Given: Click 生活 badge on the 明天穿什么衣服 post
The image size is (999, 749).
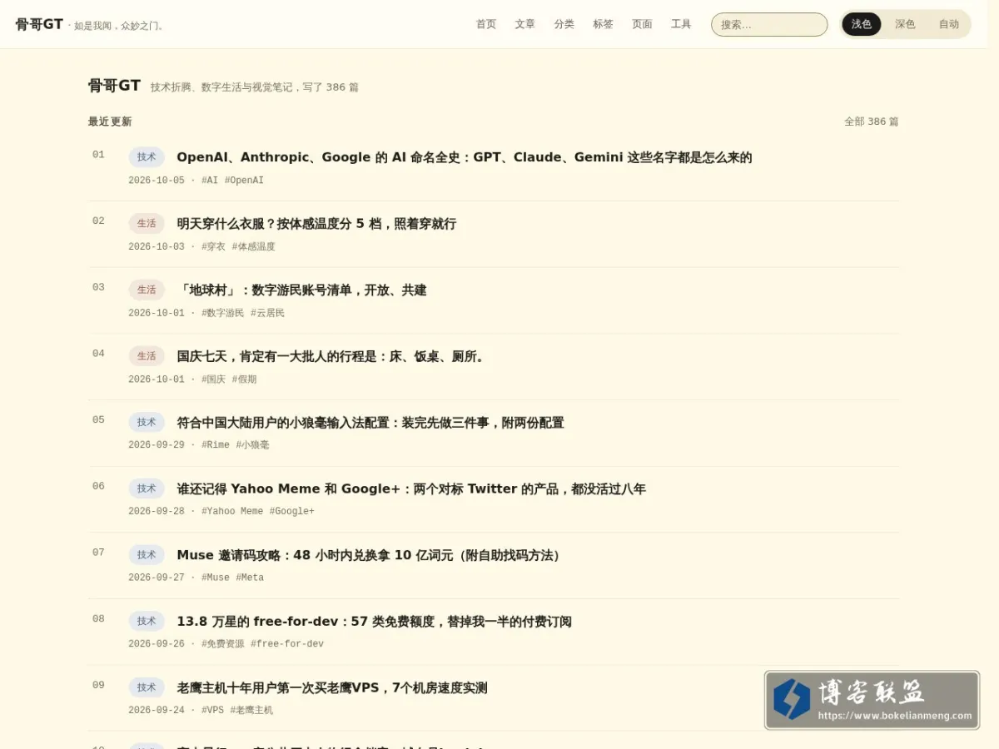Looking at the screenshot, I should 147,223.
